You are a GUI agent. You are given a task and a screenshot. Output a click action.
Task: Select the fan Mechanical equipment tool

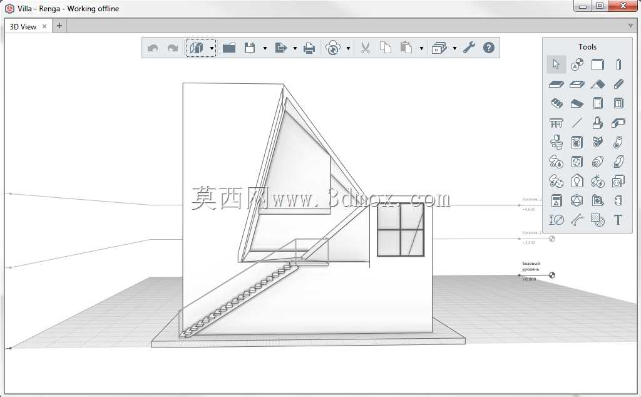click(577, 162)
